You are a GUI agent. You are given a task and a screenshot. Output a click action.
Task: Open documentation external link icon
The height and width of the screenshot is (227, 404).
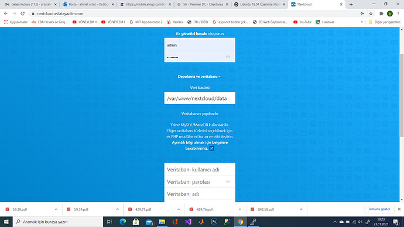tap(211, 148)
